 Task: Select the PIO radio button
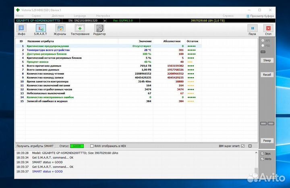[x=263, y=46]
